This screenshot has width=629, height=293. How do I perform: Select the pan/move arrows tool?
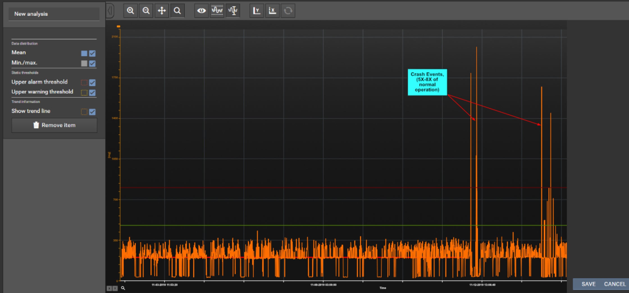(x=162, y=11)
